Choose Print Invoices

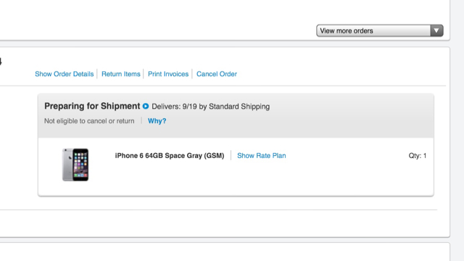point(168,74)
